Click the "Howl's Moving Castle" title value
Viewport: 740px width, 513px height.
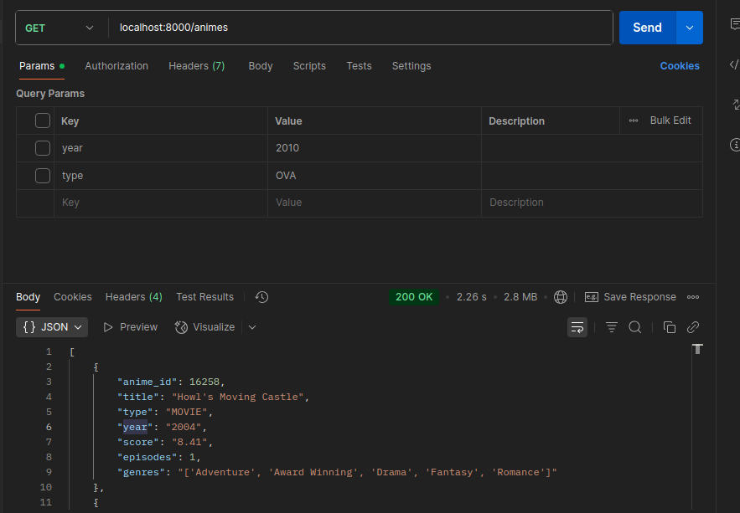click(238, 397)
